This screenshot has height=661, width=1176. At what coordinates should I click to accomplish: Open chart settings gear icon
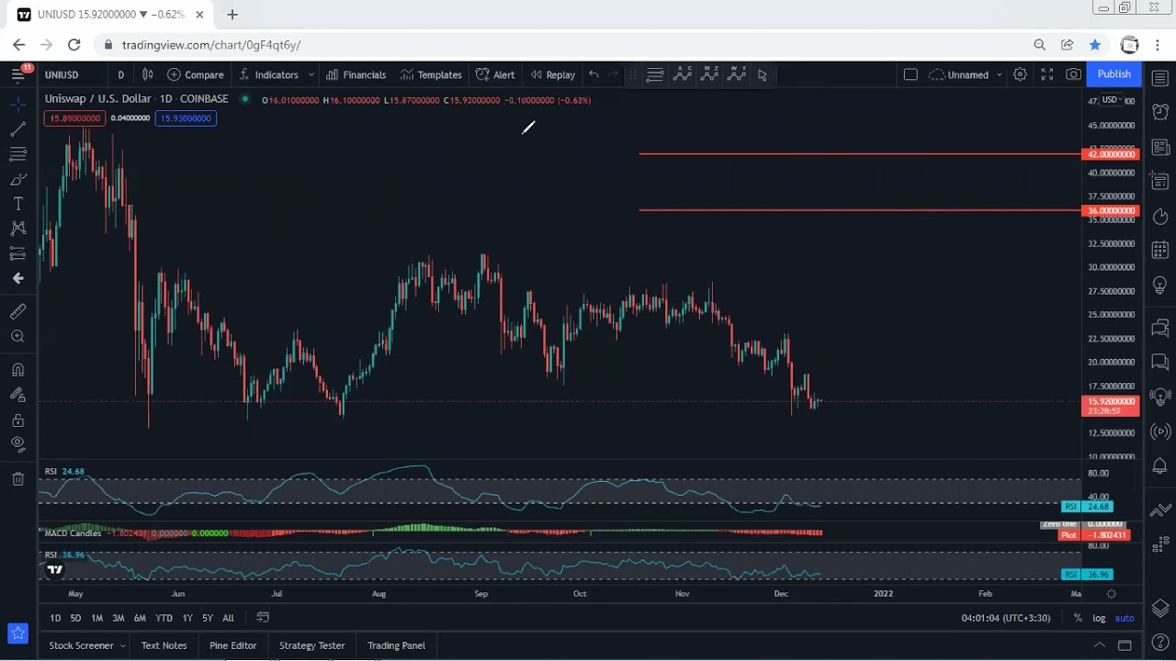coord(1020,74)
